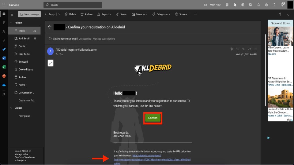Launch Word from the left rail
Image resolution: width=294 pixels, height=165 pixels.
(4, 58)
